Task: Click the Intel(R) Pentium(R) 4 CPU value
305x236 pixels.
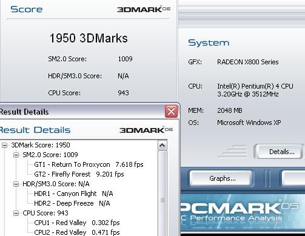Action: [x=255, y=90]
